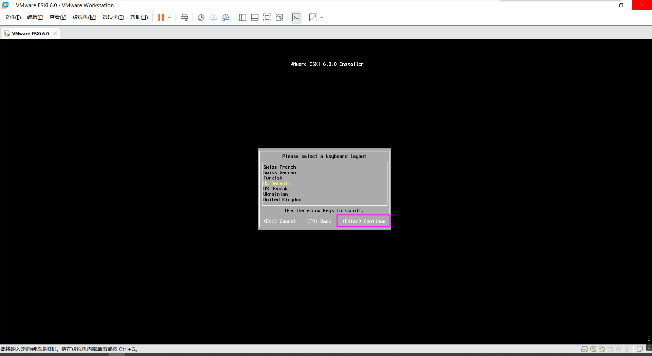
Task: Click the VMware ESXi 6.0.0 Installer heading
Action: click(327, 64)
